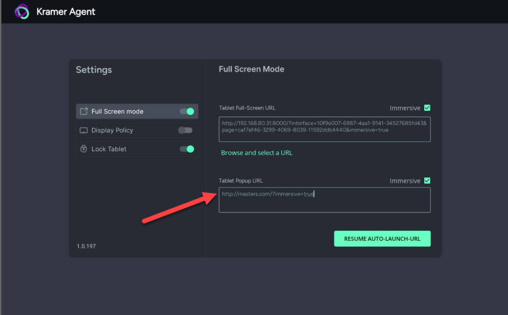This screenshot has height=315, width=508.
Task: Click the Kramer Agent logo icon
Action: pyautogui.click(x=22, y=11)
